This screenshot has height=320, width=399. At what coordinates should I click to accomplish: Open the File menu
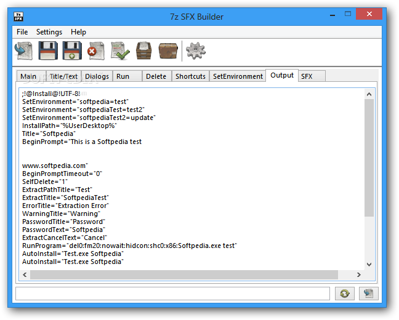[x=22, y=32]
